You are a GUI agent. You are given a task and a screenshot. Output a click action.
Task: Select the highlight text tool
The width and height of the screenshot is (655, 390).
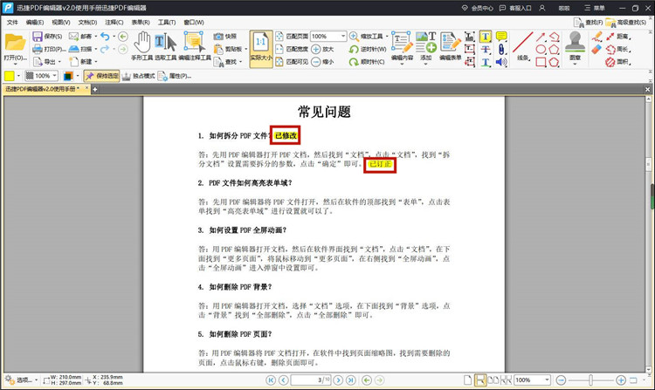coord(486,37)
